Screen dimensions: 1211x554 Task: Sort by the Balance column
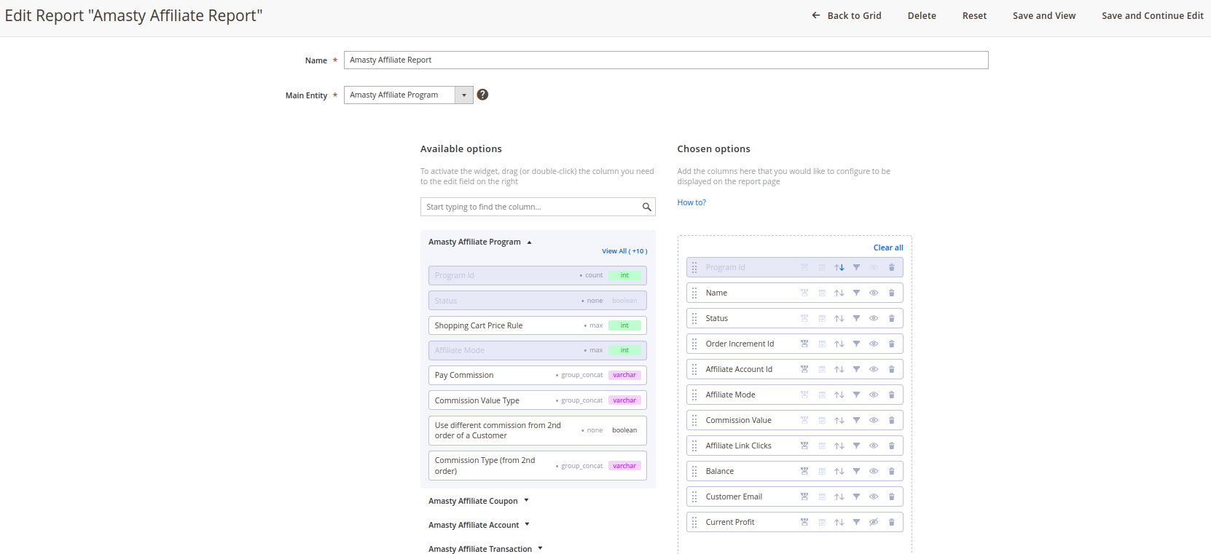pos(839,471)
